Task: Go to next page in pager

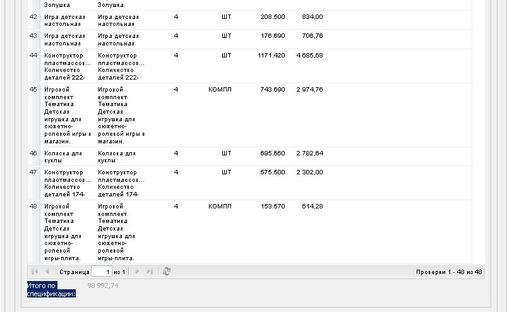Action: click(x=137, y=271)
